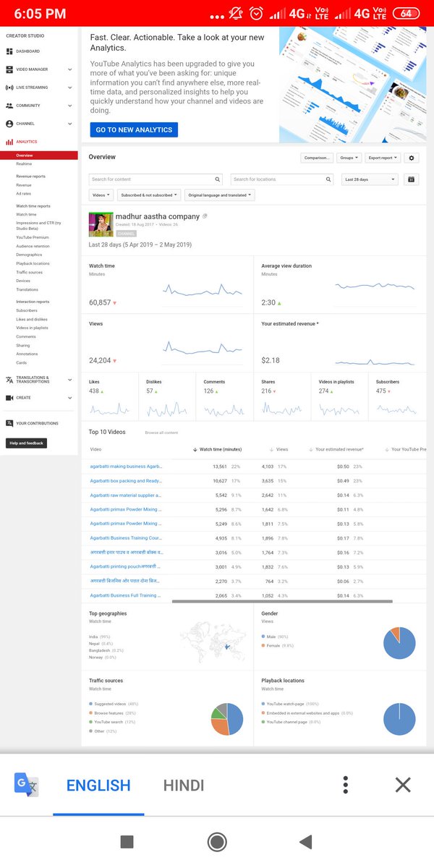Expand the Create section
Image resolution: width=434 pixels, height=868 pixels.
coord(70,398)
